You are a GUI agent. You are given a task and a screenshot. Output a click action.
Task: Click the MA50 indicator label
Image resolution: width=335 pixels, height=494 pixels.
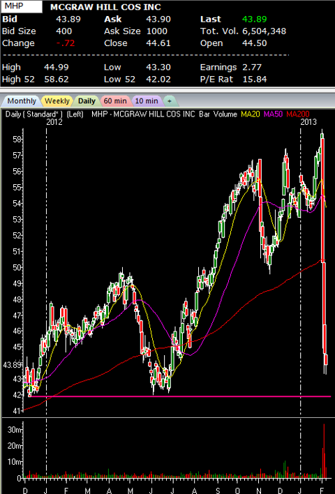(x=273, y=114)
